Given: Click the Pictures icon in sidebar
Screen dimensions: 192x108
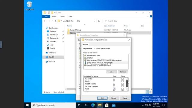Looking at the screenshot, I should point(48,41).
